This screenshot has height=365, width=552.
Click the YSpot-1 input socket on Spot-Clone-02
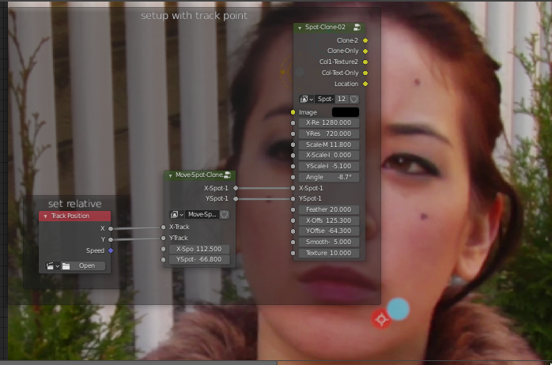(x=293, y=199)
